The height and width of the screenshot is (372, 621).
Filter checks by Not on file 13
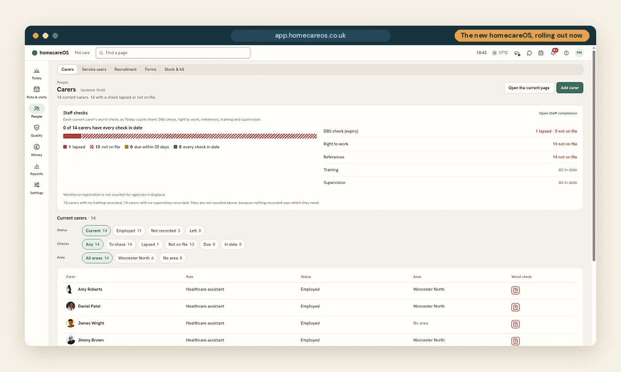181,244
